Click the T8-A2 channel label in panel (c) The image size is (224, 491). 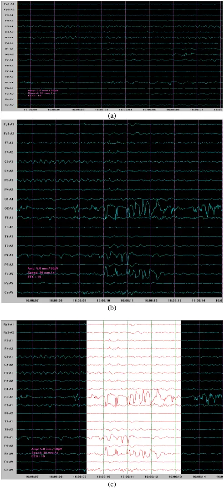click(x=9, y=429)
